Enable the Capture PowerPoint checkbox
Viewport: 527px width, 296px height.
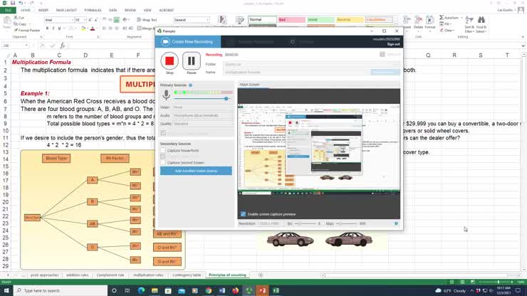coord(163,151)
